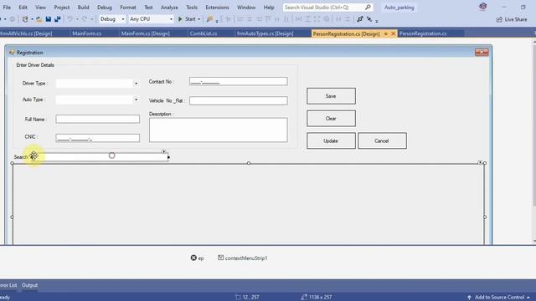The image size is (536, 301).
Task: Click the search magnifier icon in Search Visual Studio
Action: click(x=368, y=8)
